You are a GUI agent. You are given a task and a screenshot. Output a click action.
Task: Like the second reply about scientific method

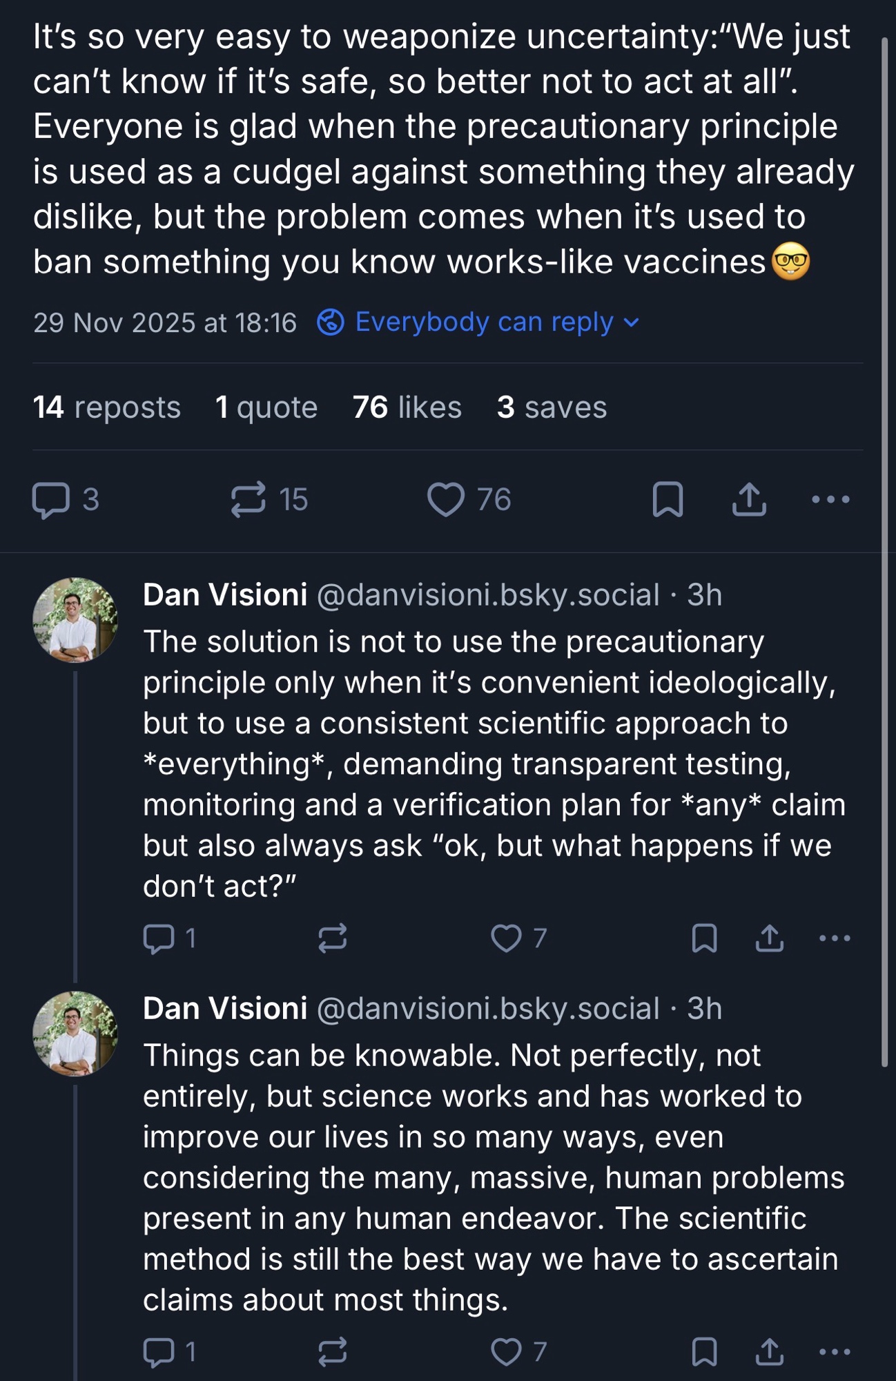pyautogui.click(x=506, y=1351)
